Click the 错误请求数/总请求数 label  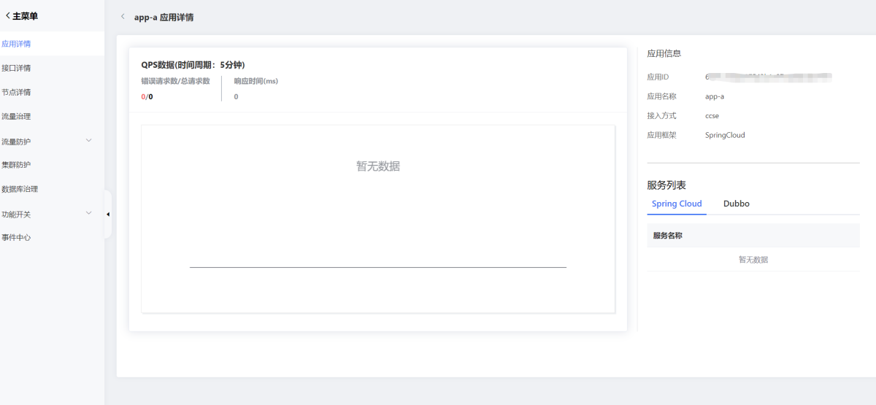click(x=175, y=81)
